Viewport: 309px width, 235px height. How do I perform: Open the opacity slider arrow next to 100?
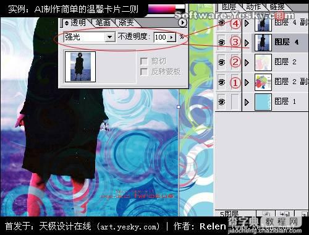(172, 37)
